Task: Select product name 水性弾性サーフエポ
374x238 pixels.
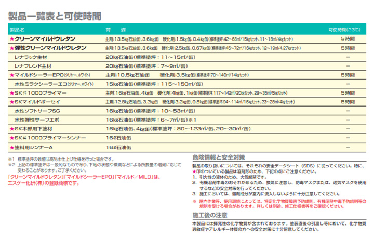Action: [37, 120]
